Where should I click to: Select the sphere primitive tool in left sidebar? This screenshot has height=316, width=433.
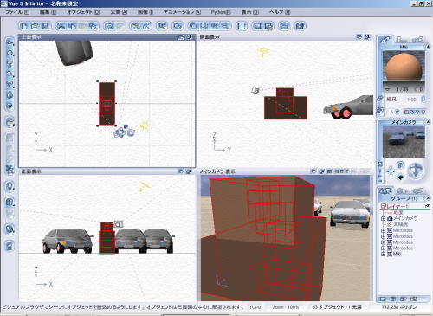click(10, 53)
